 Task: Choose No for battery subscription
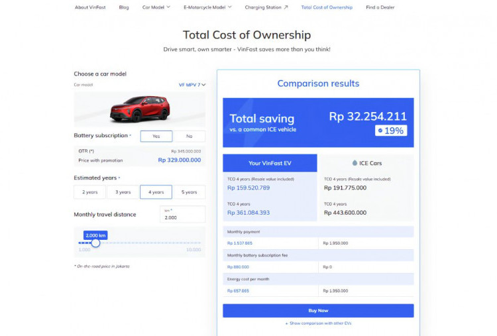(190, 136)
